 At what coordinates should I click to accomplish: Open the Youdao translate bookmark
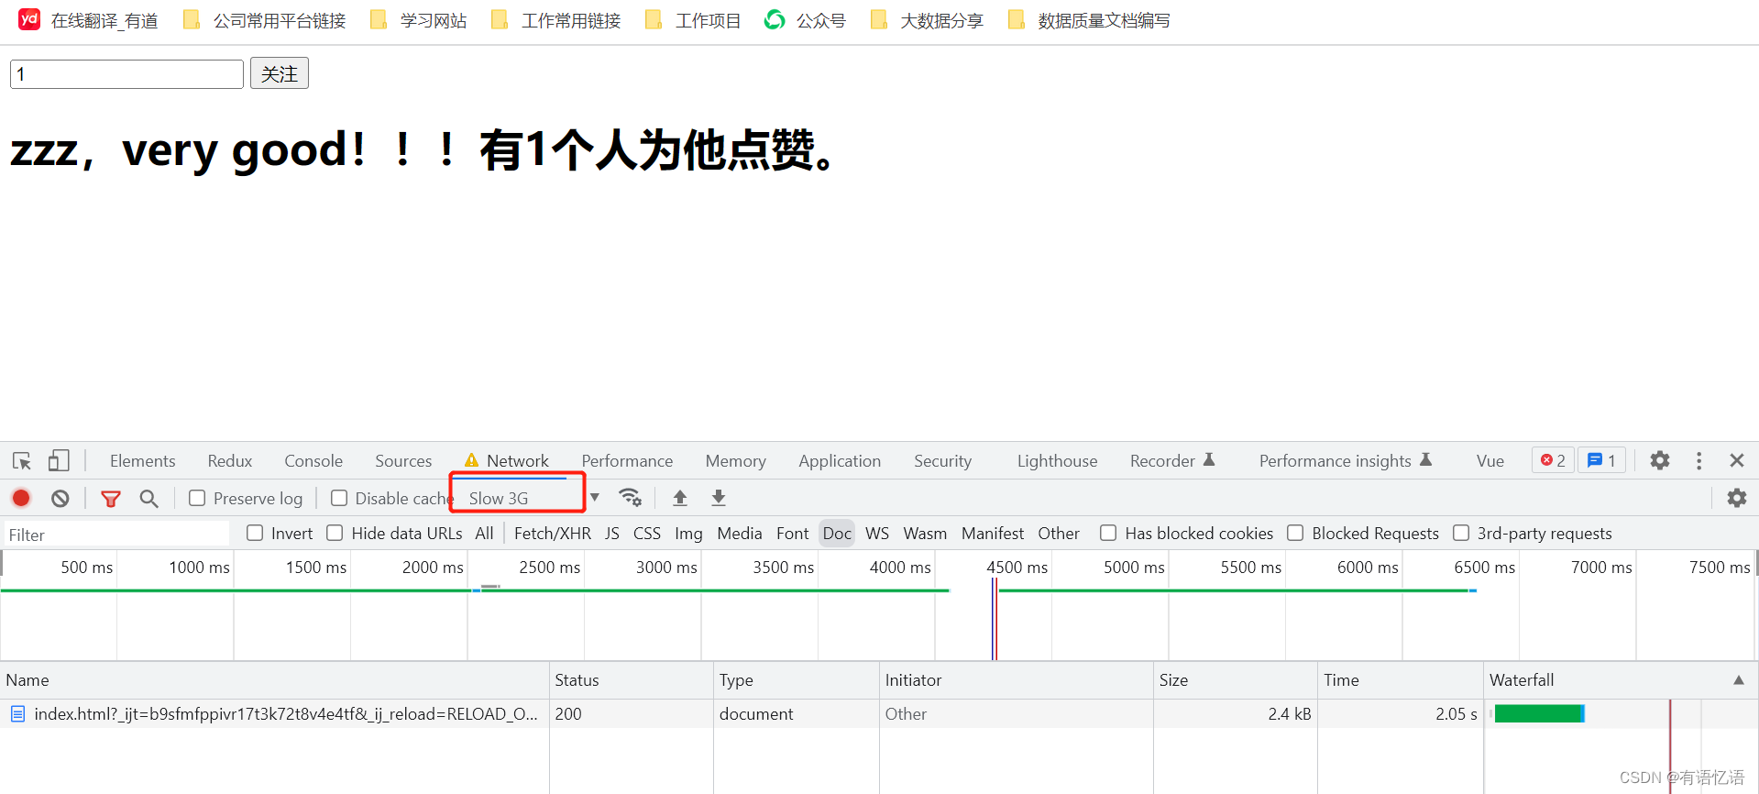88,20
